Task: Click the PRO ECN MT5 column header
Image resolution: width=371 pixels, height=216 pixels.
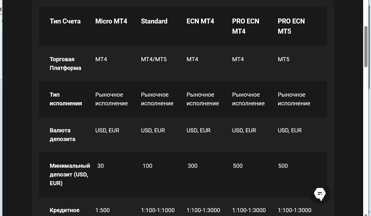Action: click(291, 26)
